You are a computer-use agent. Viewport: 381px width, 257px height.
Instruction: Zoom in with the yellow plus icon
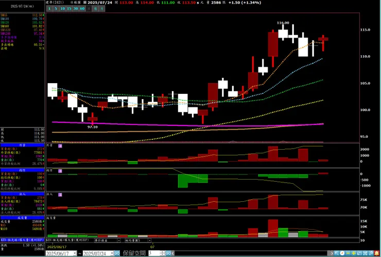(x=354, y=253)
